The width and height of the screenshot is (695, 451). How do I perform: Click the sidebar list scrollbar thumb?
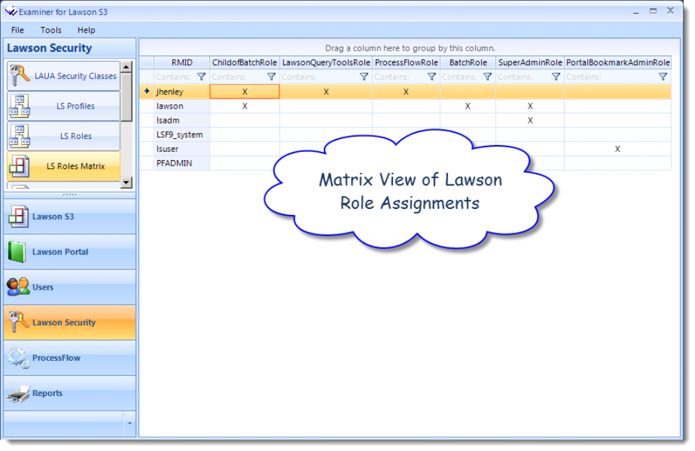[x=126, y=97]
